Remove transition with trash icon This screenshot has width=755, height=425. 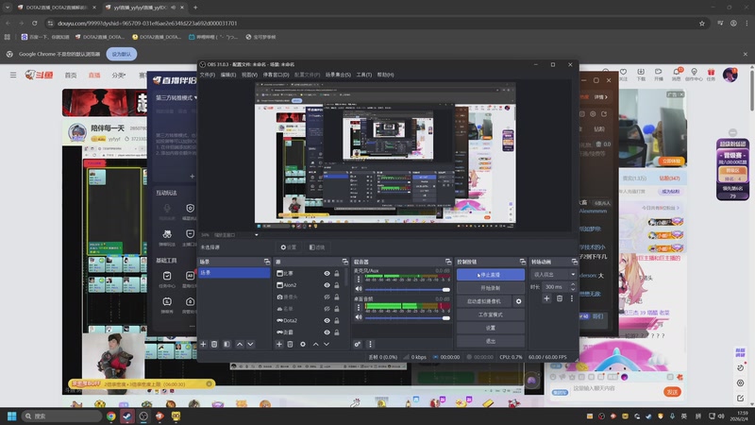(x=560, y=298)
